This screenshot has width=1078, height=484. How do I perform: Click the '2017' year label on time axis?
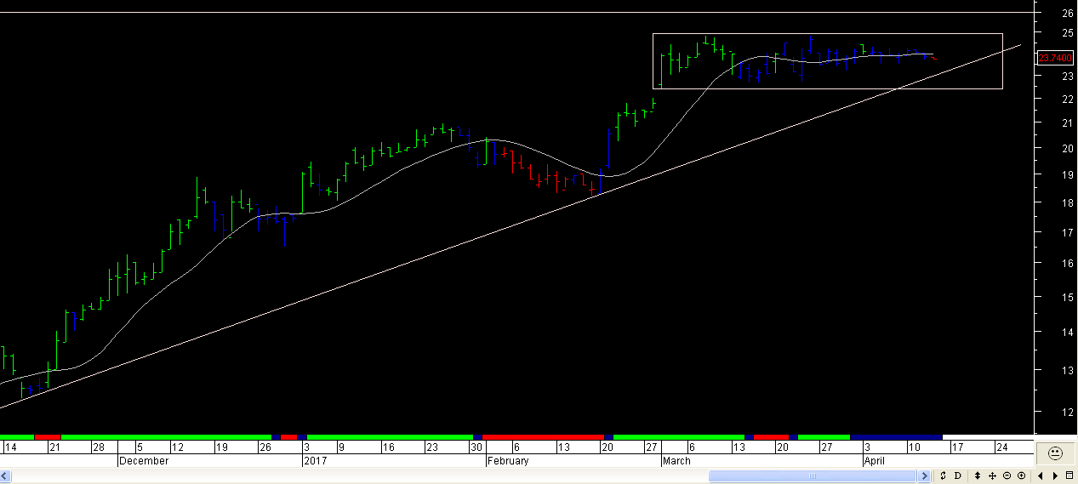[x=317, y=461]
